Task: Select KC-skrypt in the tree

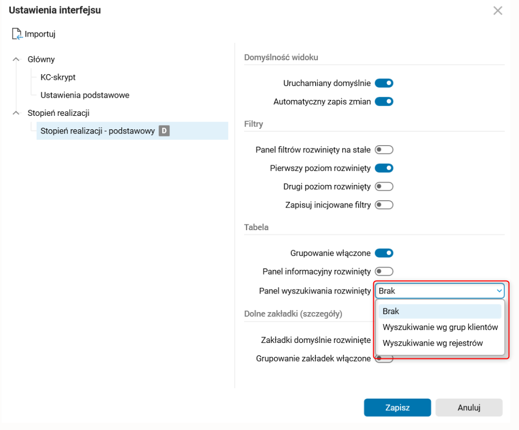Action: (58, 77)
